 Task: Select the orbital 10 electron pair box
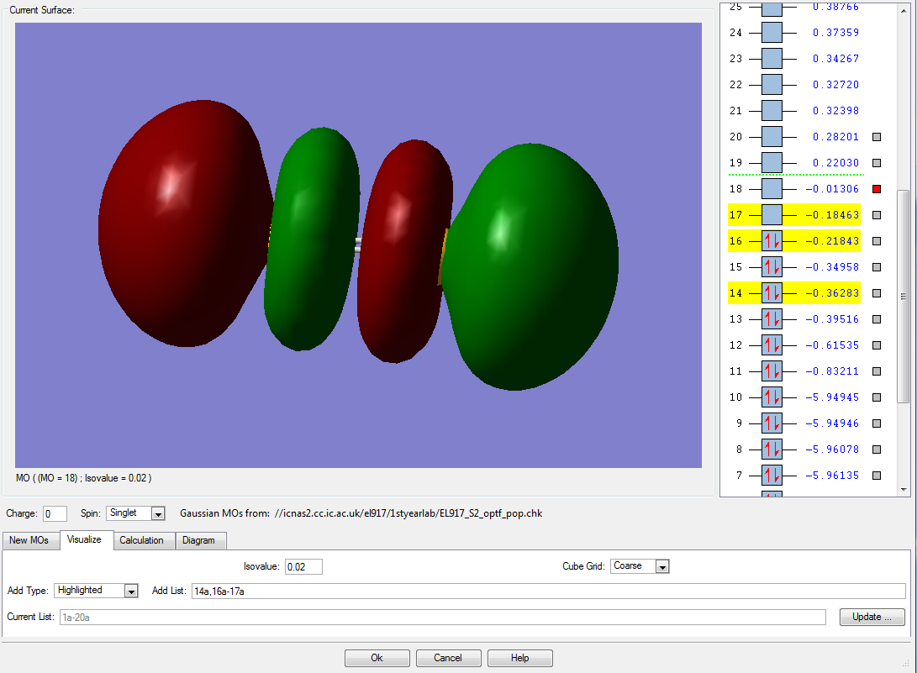point(772,397)
